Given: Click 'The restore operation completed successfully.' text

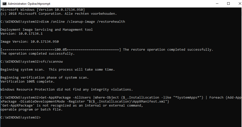Looking at the screenshot, I should click(x=168, y=50).
